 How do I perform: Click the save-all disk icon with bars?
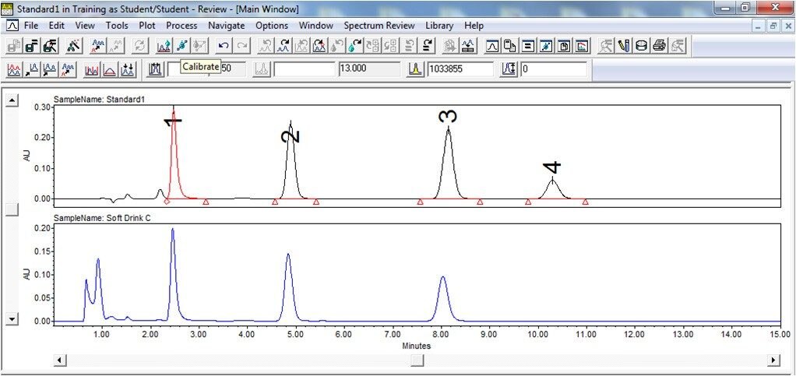click(32, 46)
